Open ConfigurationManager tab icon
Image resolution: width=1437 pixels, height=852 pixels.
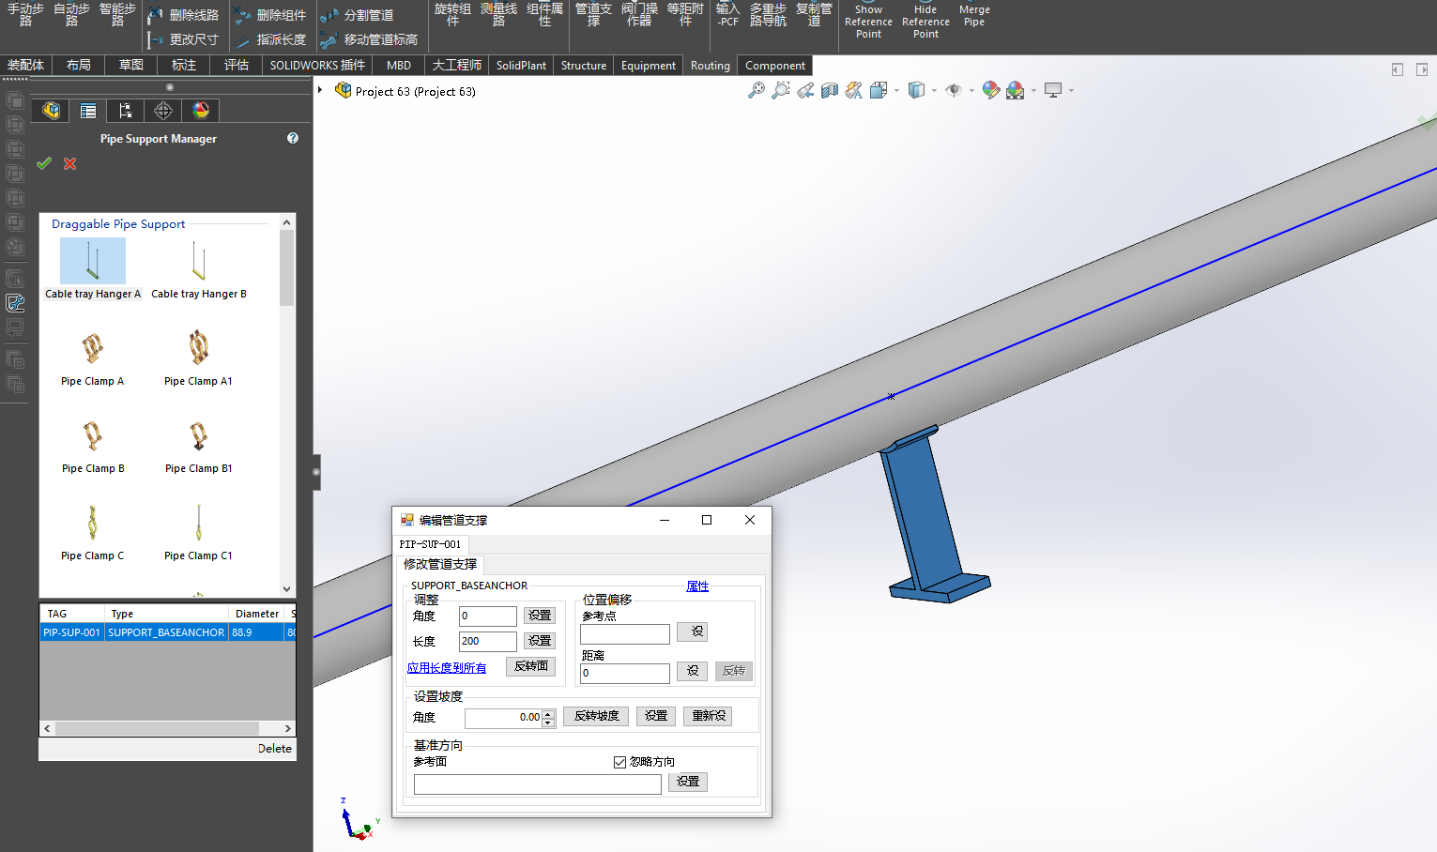(x=126, y=111)
